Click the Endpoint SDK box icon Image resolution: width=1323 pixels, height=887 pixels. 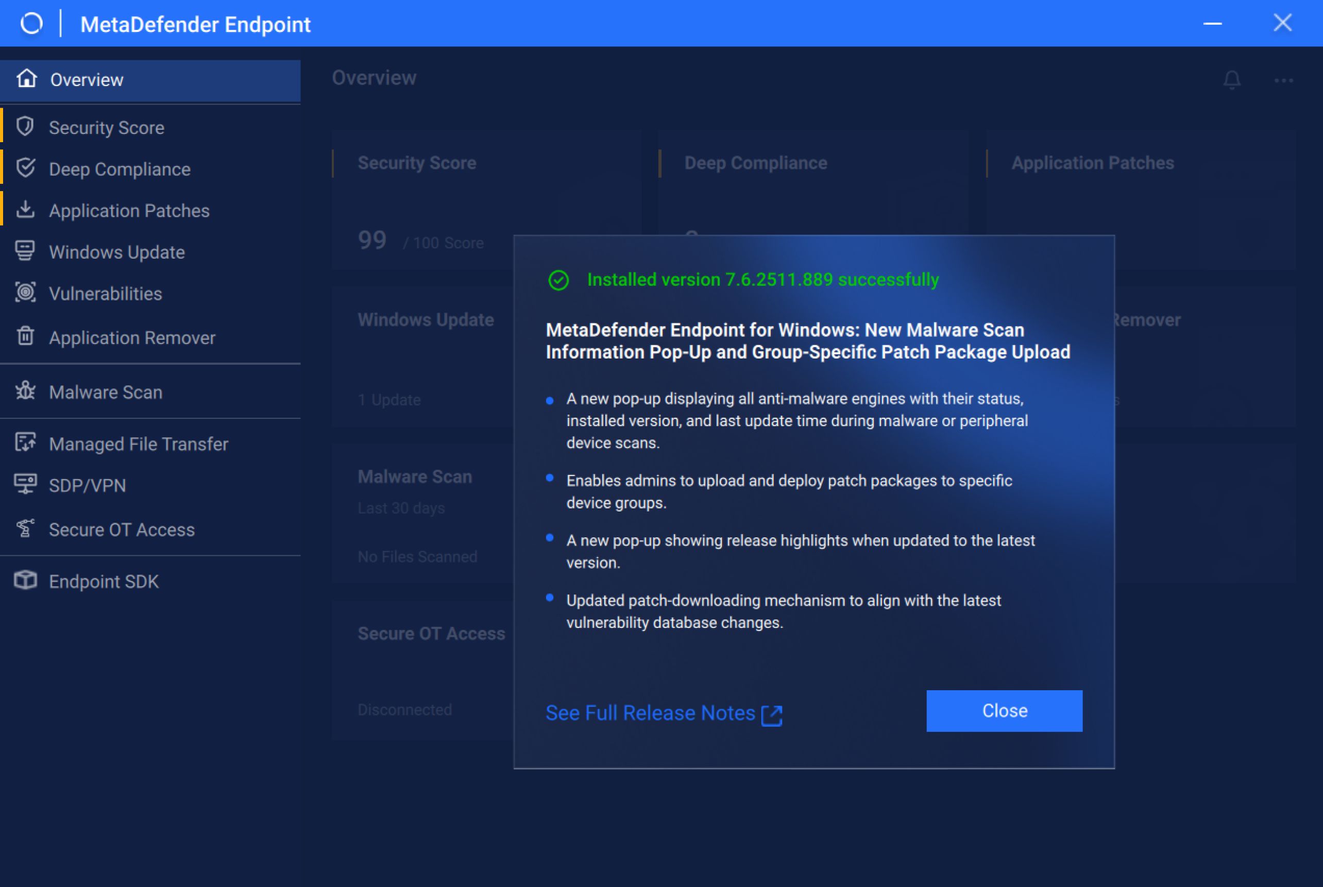25,581
